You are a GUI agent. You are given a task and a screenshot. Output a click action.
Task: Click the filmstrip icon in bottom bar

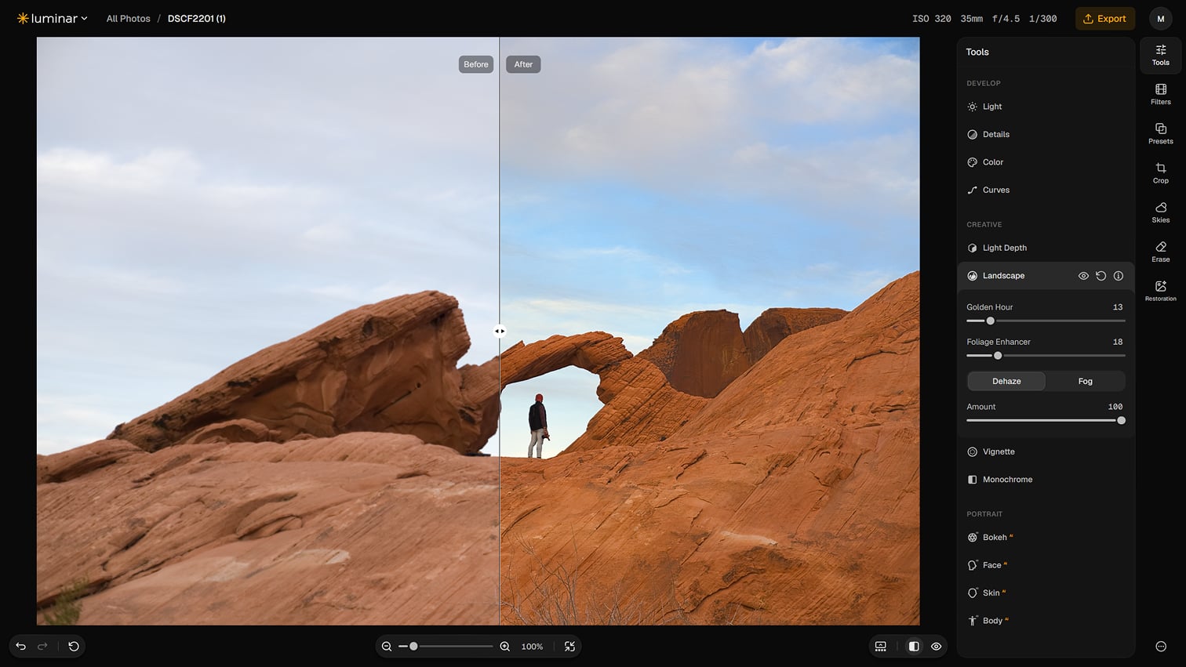click(881, 647)
